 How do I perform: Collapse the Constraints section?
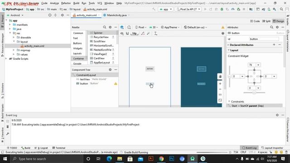coord(229,101)
